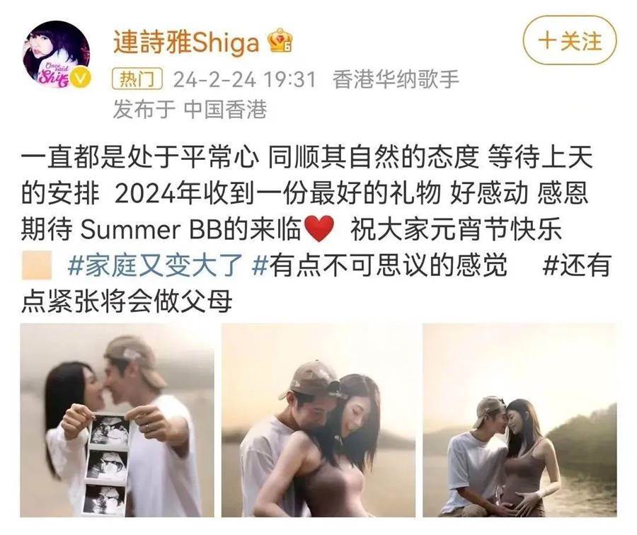The image size is (637, 535).
Task: Open the lakeside couple photo thumbnail
Action: [x=520, y=420]
